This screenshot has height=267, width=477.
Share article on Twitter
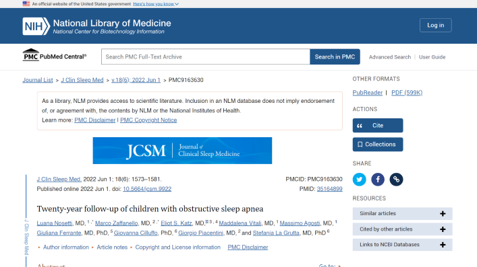(360, 180)
